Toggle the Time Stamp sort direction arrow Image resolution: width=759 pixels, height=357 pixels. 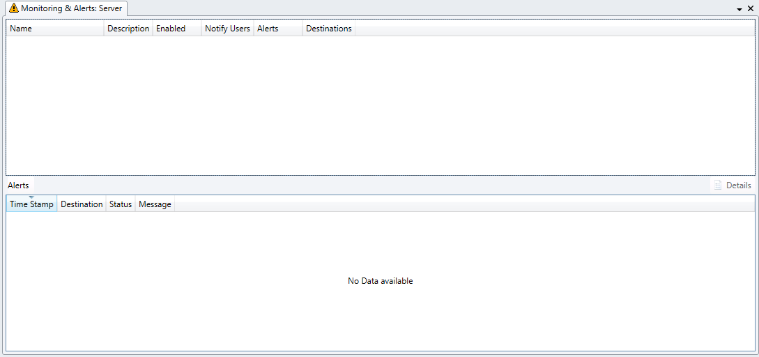point(31,197)
